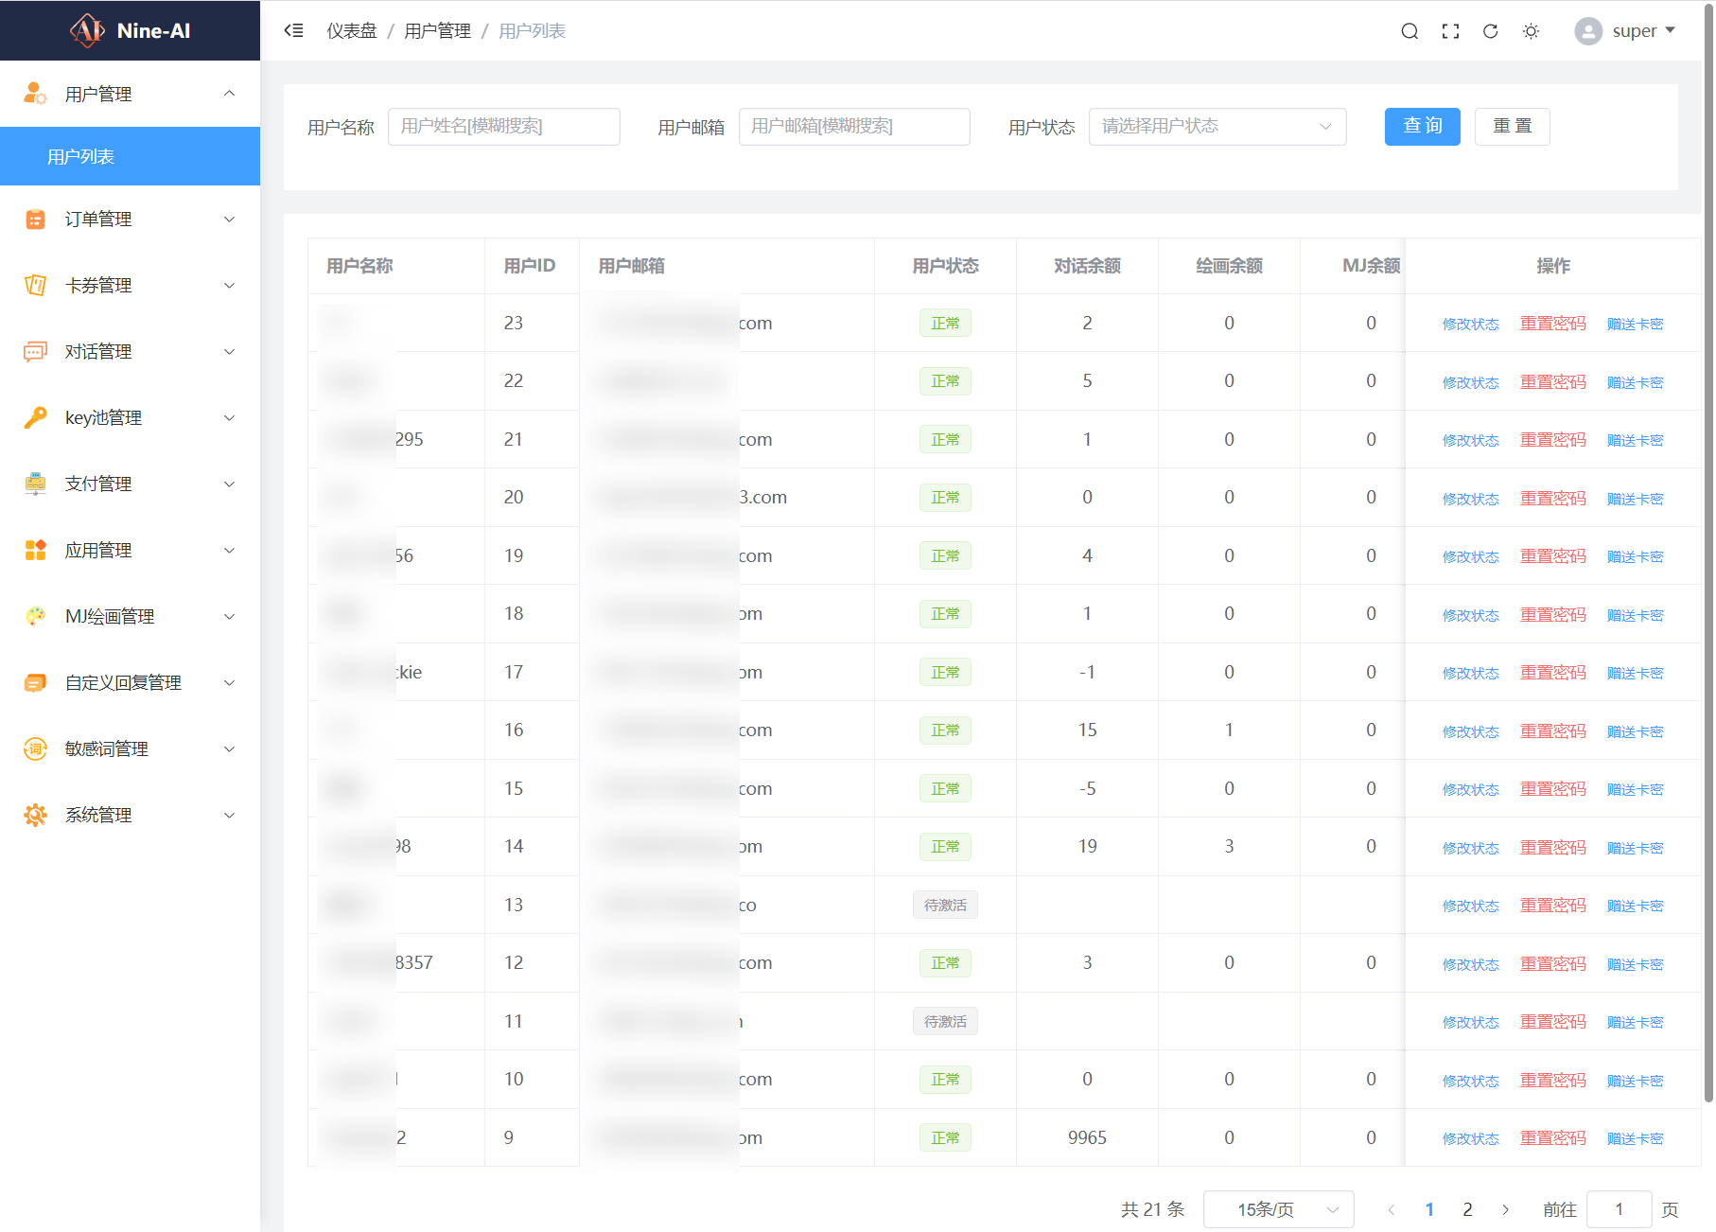Click the key池管理 key icon

coord(35,417)
